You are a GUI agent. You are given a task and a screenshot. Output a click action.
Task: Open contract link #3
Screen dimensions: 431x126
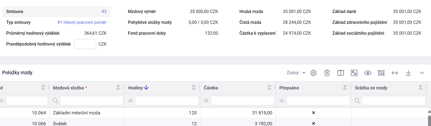pyautogui.click(x=104, y=12)
